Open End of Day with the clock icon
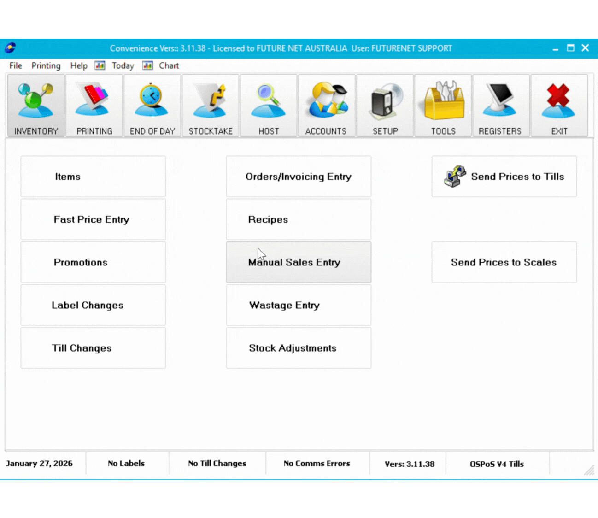Screen dimensions: 598x518 click(x=152, y=106)
